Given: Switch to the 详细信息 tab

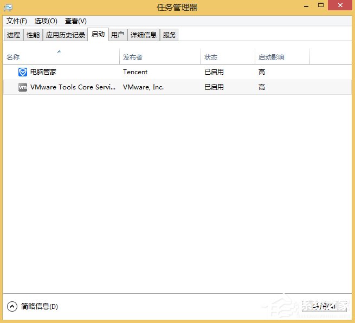Looking at the screenshot, I should [144, 35].
